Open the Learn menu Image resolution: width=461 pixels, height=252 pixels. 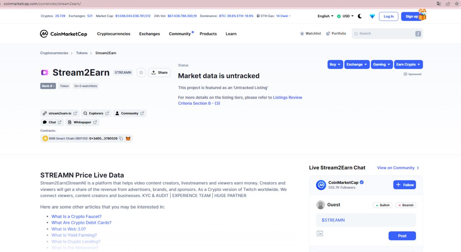231,34
